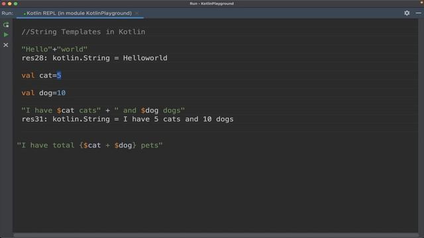Close the Kotlin REPL tab
Image resolution: width=424 pixels, height=238 pixels.
(137, 13)
